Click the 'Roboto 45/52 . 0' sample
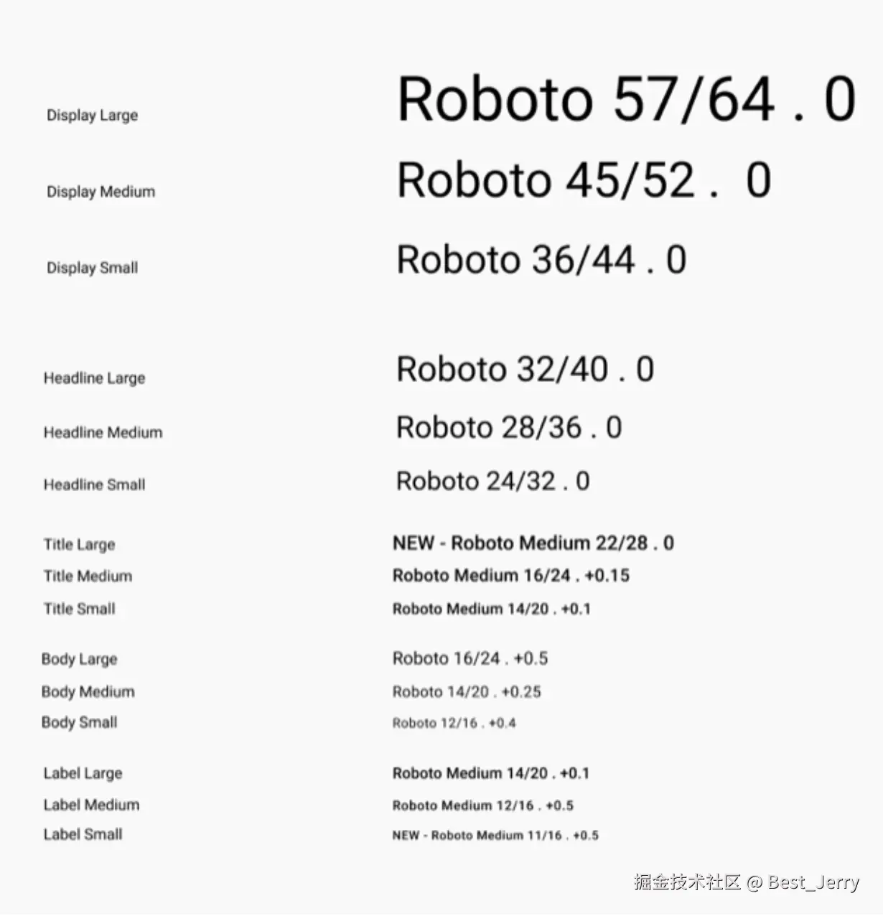Image resolution: width=883 pixels, height=916 pixels. click(x=584, y=180)
